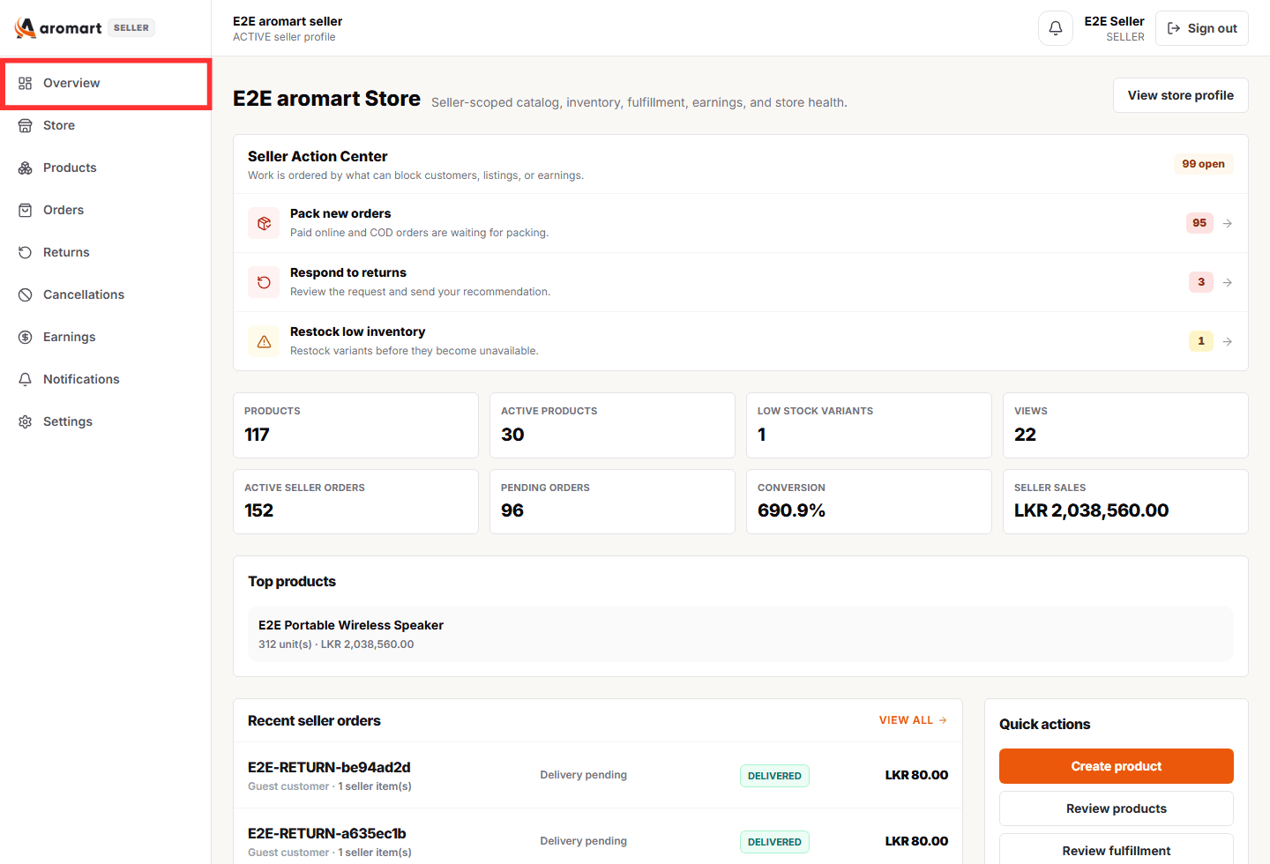Click the Orders bag icon in sidebar

pyautogui.click(x=25, y=210)
